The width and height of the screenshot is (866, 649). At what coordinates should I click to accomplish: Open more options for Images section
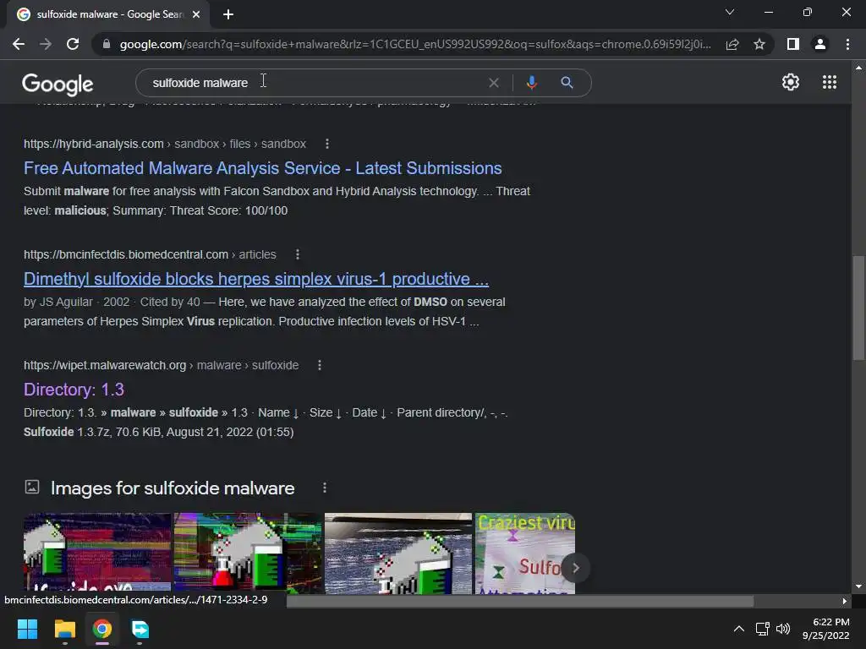(324, 488)
